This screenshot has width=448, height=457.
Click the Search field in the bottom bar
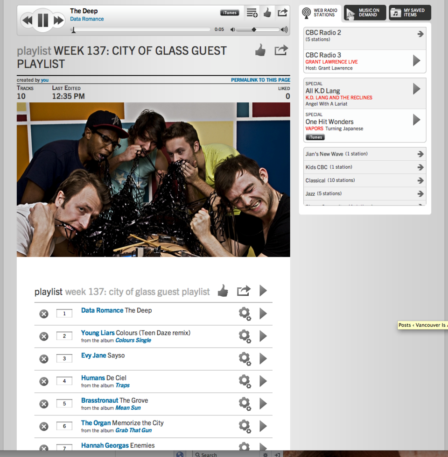[x=225, y=454]
